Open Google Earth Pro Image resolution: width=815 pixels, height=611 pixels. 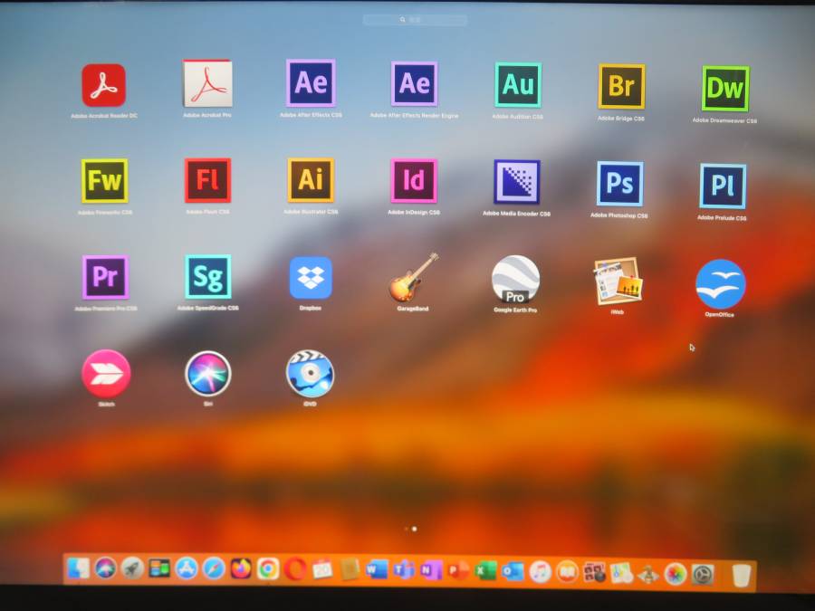515,280
